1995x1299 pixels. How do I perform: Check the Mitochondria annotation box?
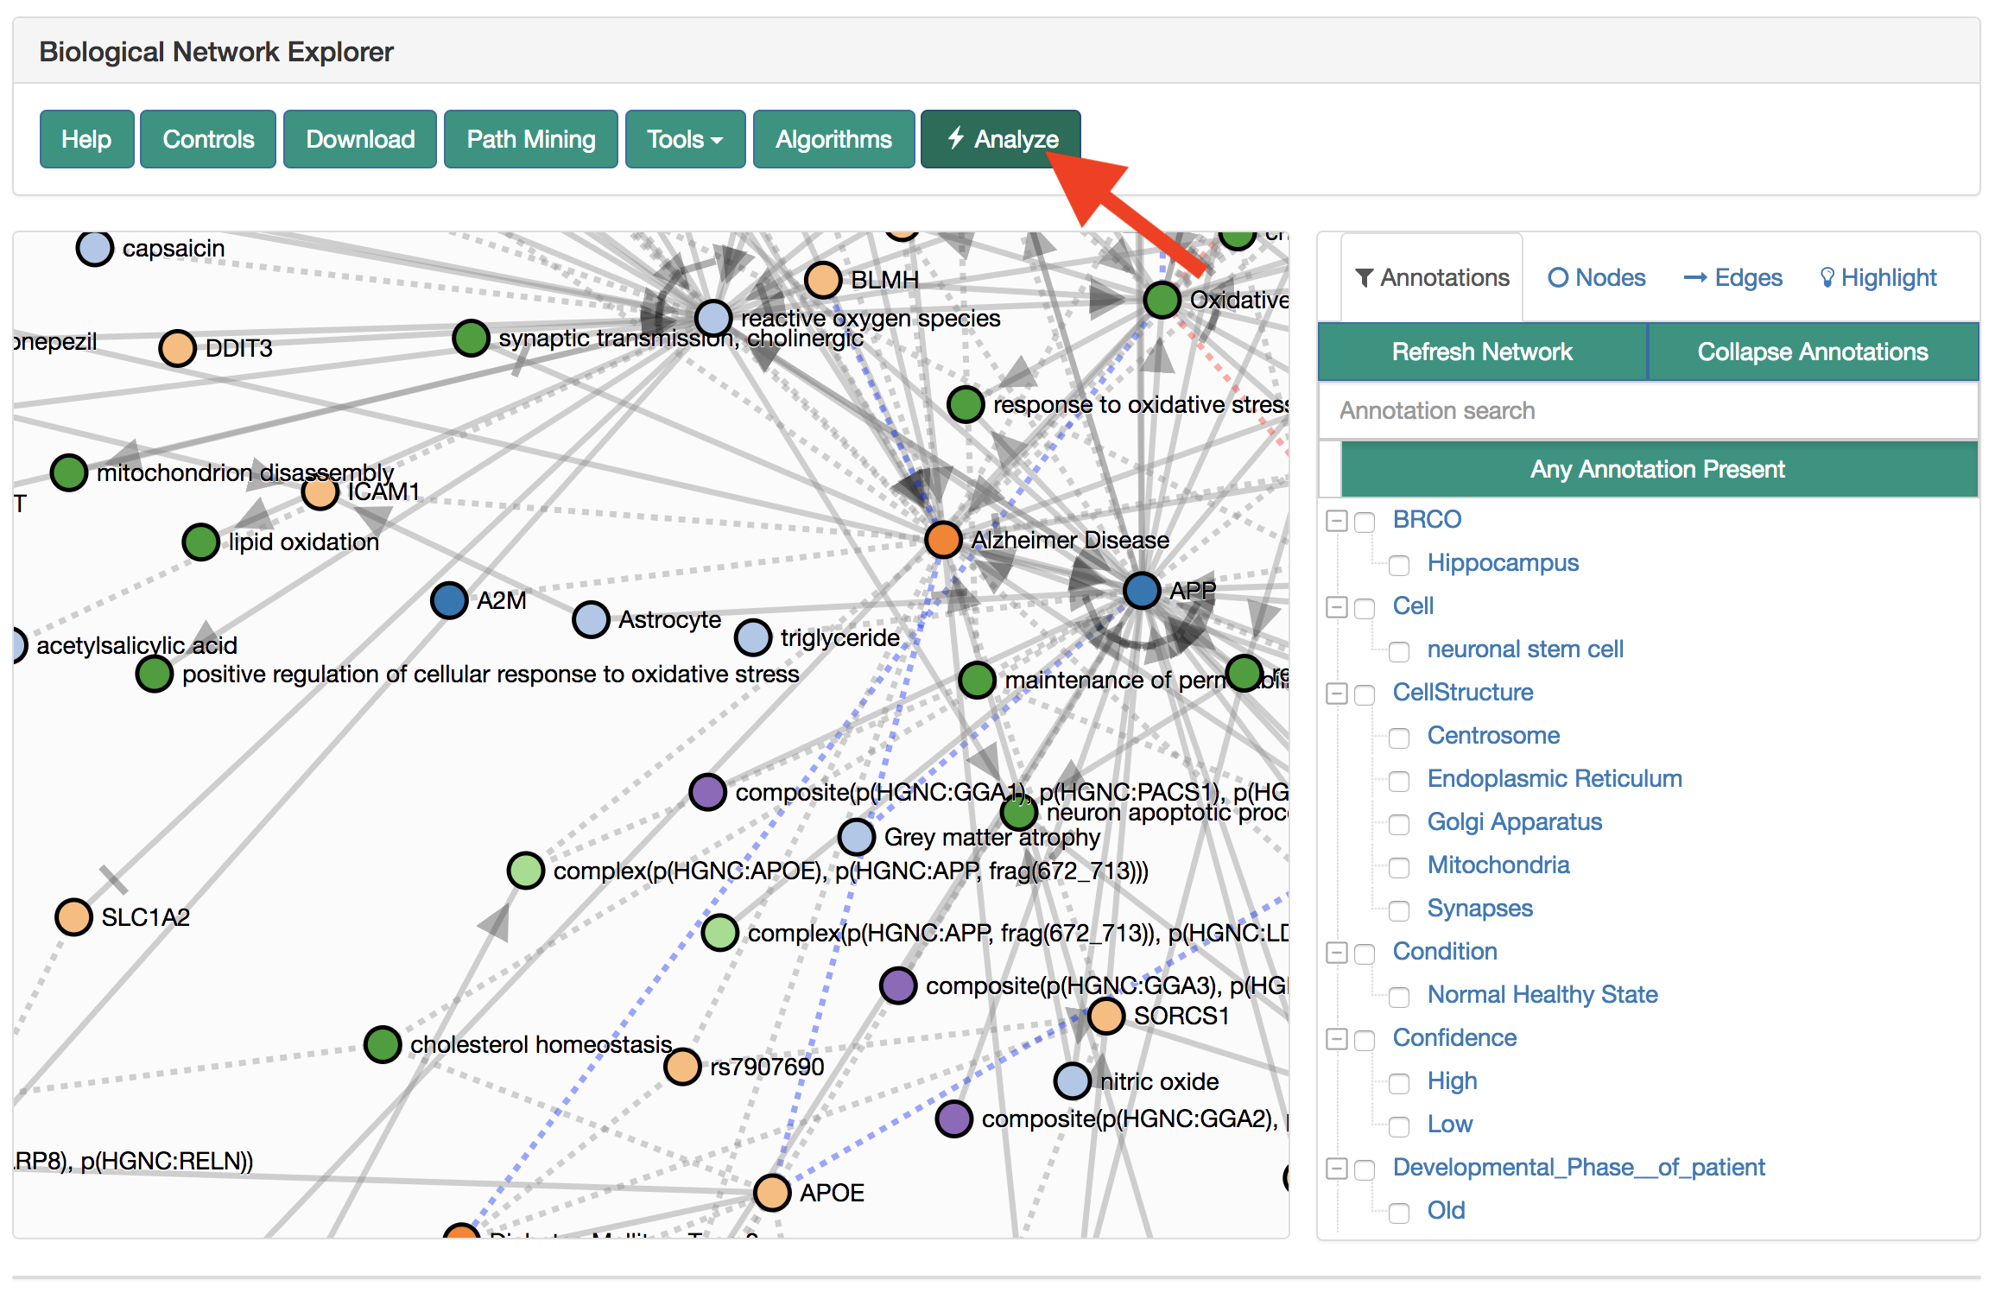(1399, 867)
